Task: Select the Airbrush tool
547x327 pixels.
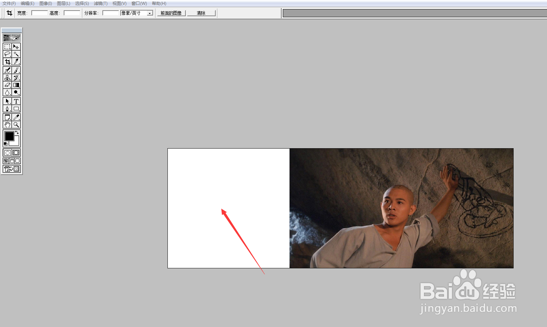Action: (x=7, y=70)
